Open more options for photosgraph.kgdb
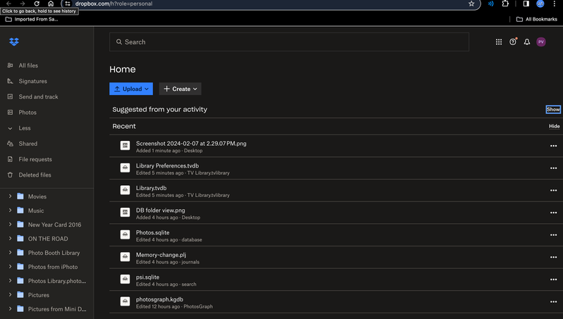 [x=553, y=302]
